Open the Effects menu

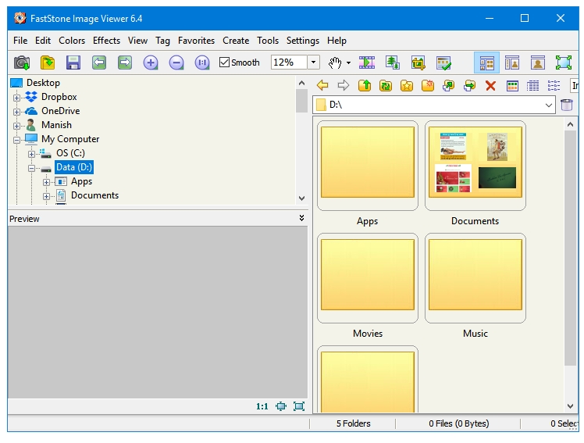point(106,41)
